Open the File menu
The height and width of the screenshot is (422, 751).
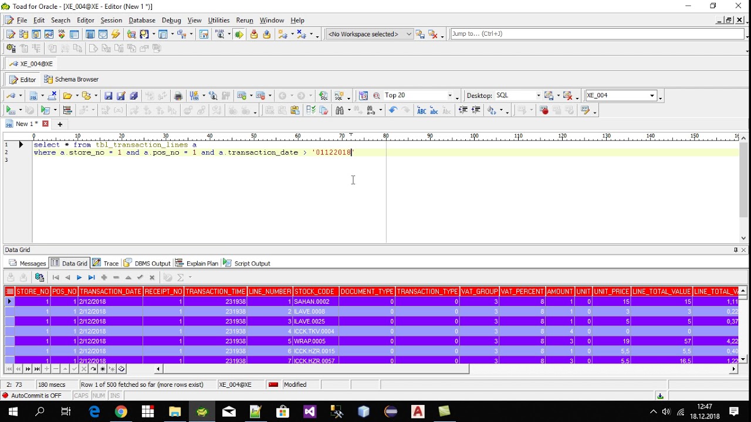click(22, 21)
